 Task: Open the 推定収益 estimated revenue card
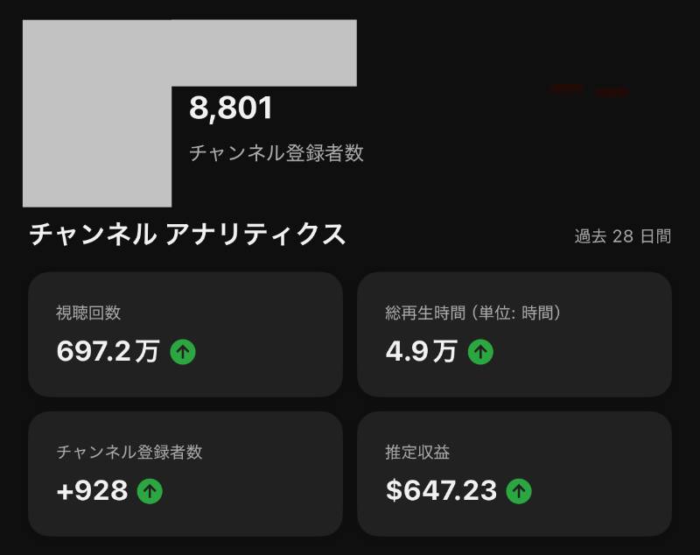(514, 474)
